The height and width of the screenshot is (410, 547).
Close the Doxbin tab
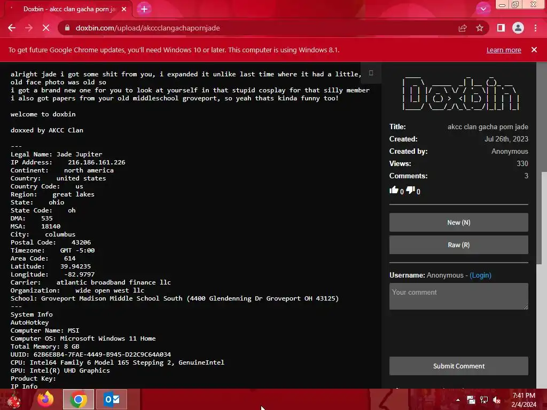[x=124, y=9]
